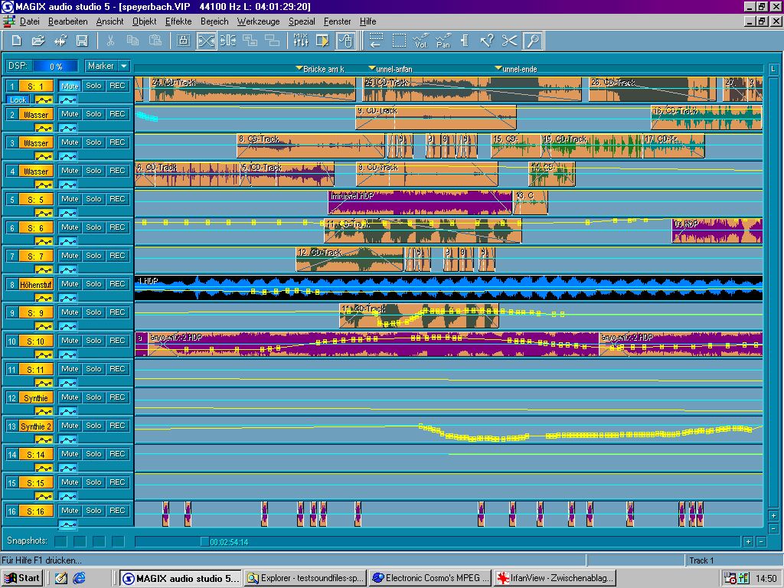Select the 24. CD-Track audio object
The height and width of the screenshot is (588, 784).
(252, 90)
